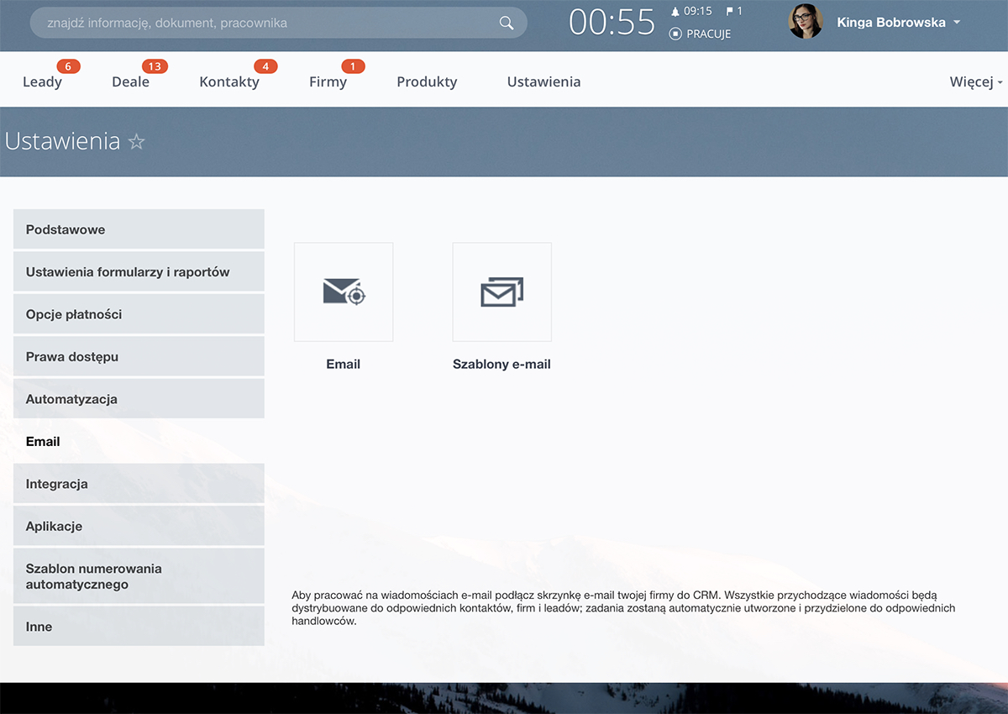Expand the Więcej dropdown menu

pos(975,81)
